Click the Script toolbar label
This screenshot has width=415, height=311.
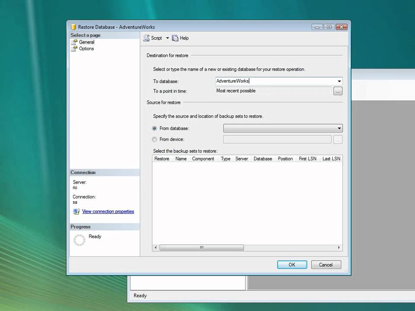pos(156,38)
